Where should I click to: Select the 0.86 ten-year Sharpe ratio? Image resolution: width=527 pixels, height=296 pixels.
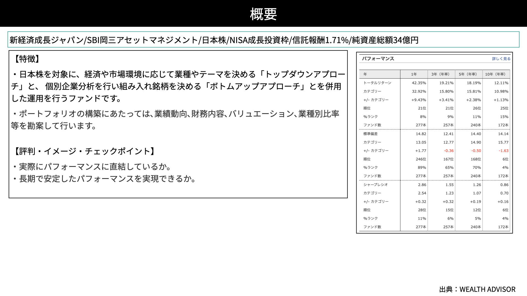504,185
